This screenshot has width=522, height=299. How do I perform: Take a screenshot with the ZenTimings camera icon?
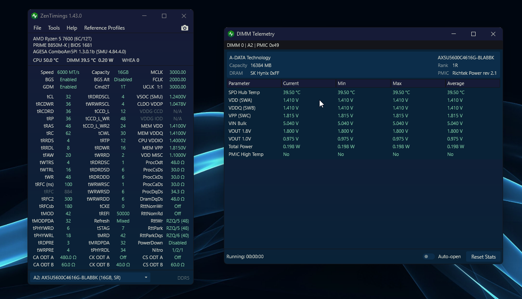tap(185, 28)
